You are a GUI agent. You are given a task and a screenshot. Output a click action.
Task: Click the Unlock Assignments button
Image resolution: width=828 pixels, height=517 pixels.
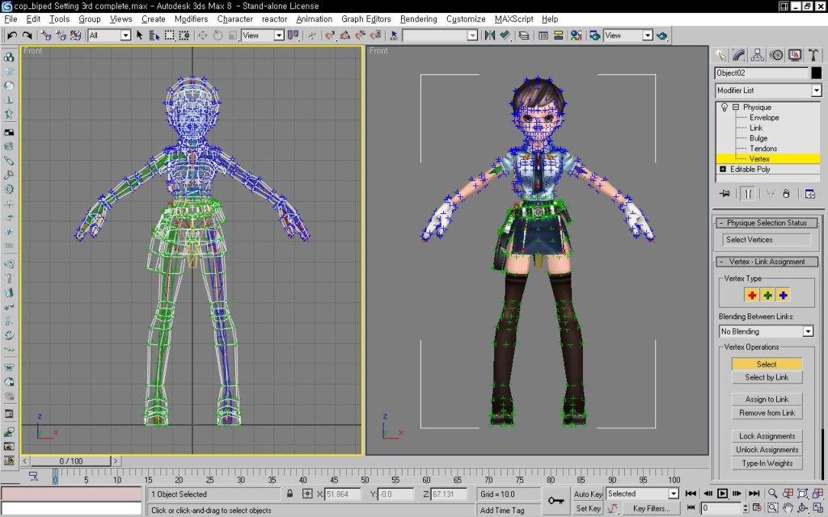click(x=767, y=450)
